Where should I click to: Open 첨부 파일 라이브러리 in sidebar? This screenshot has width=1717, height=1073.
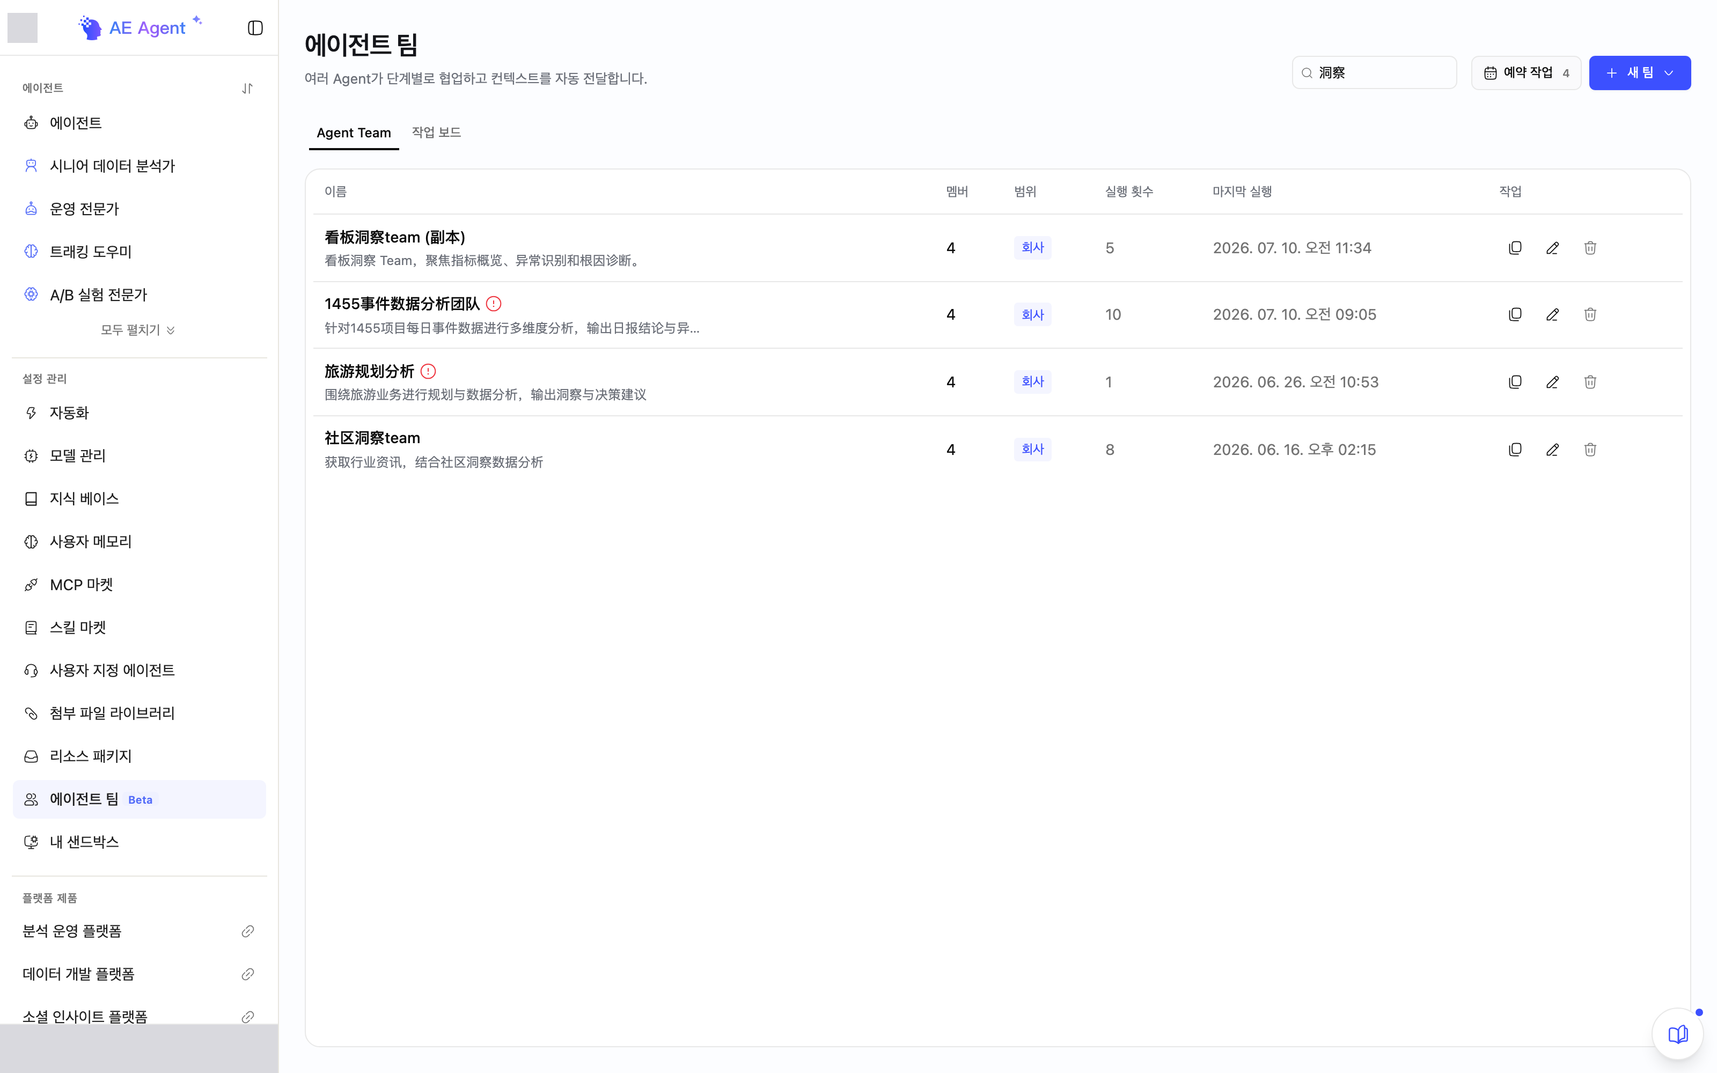pyautogui.click(x=139, y=713)
